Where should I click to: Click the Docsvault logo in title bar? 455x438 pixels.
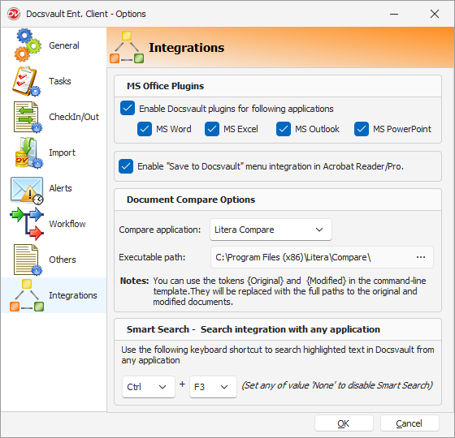coord(14,14)
